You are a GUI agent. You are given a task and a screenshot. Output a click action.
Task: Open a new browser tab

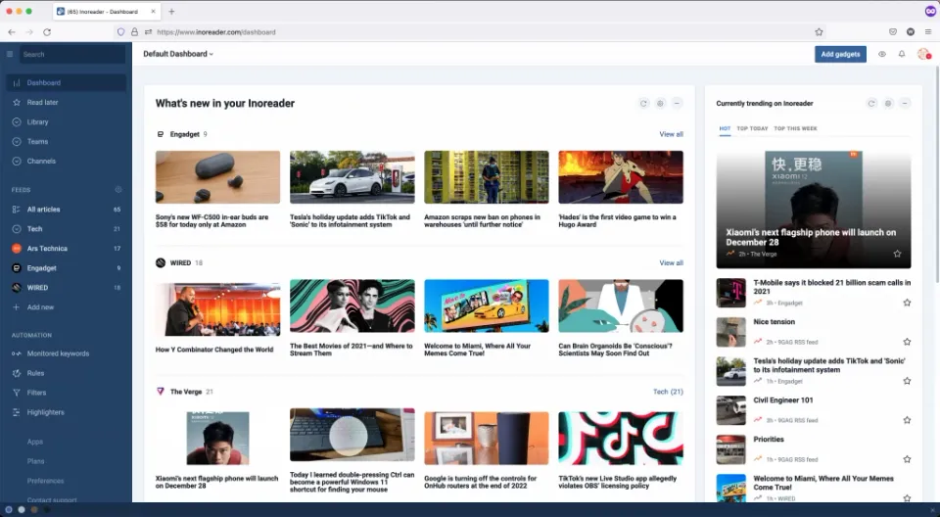(171, 12)
